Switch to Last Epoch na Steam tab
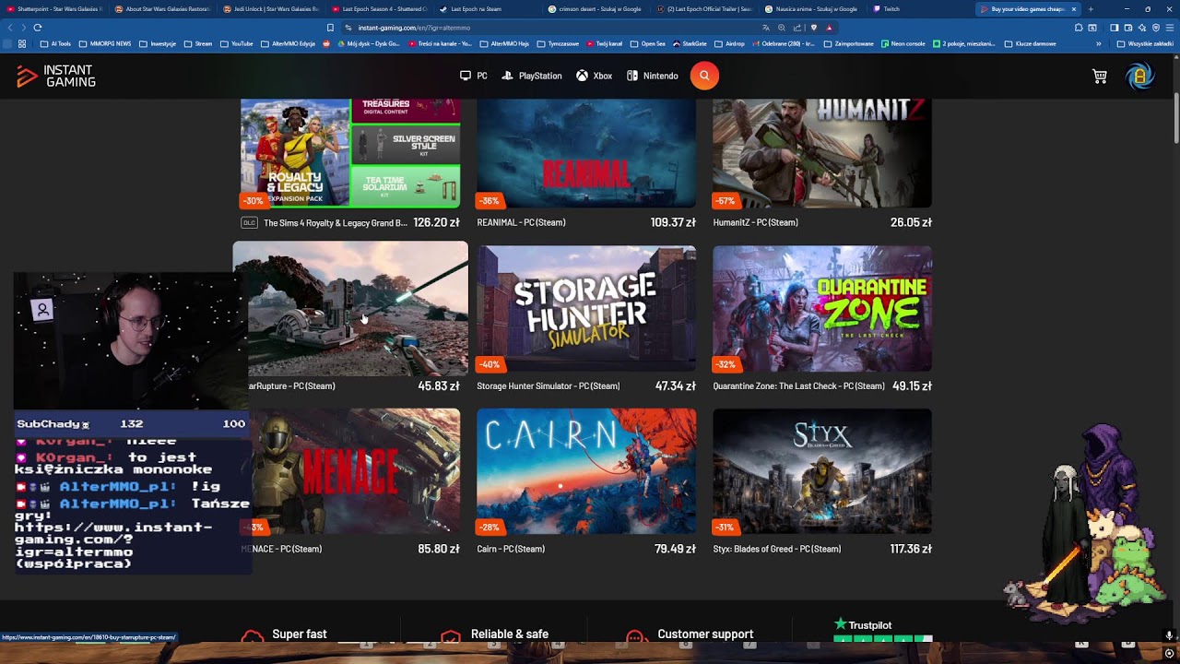This screenshot has width=1180, height=664. [489, 9]
